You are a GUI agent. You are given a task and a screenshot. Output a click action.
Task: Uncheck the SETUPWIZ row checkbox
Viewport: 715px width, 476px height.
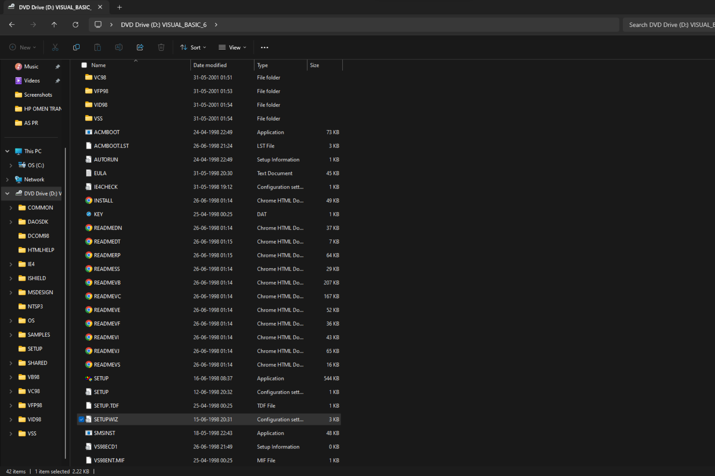click(81, 419)
